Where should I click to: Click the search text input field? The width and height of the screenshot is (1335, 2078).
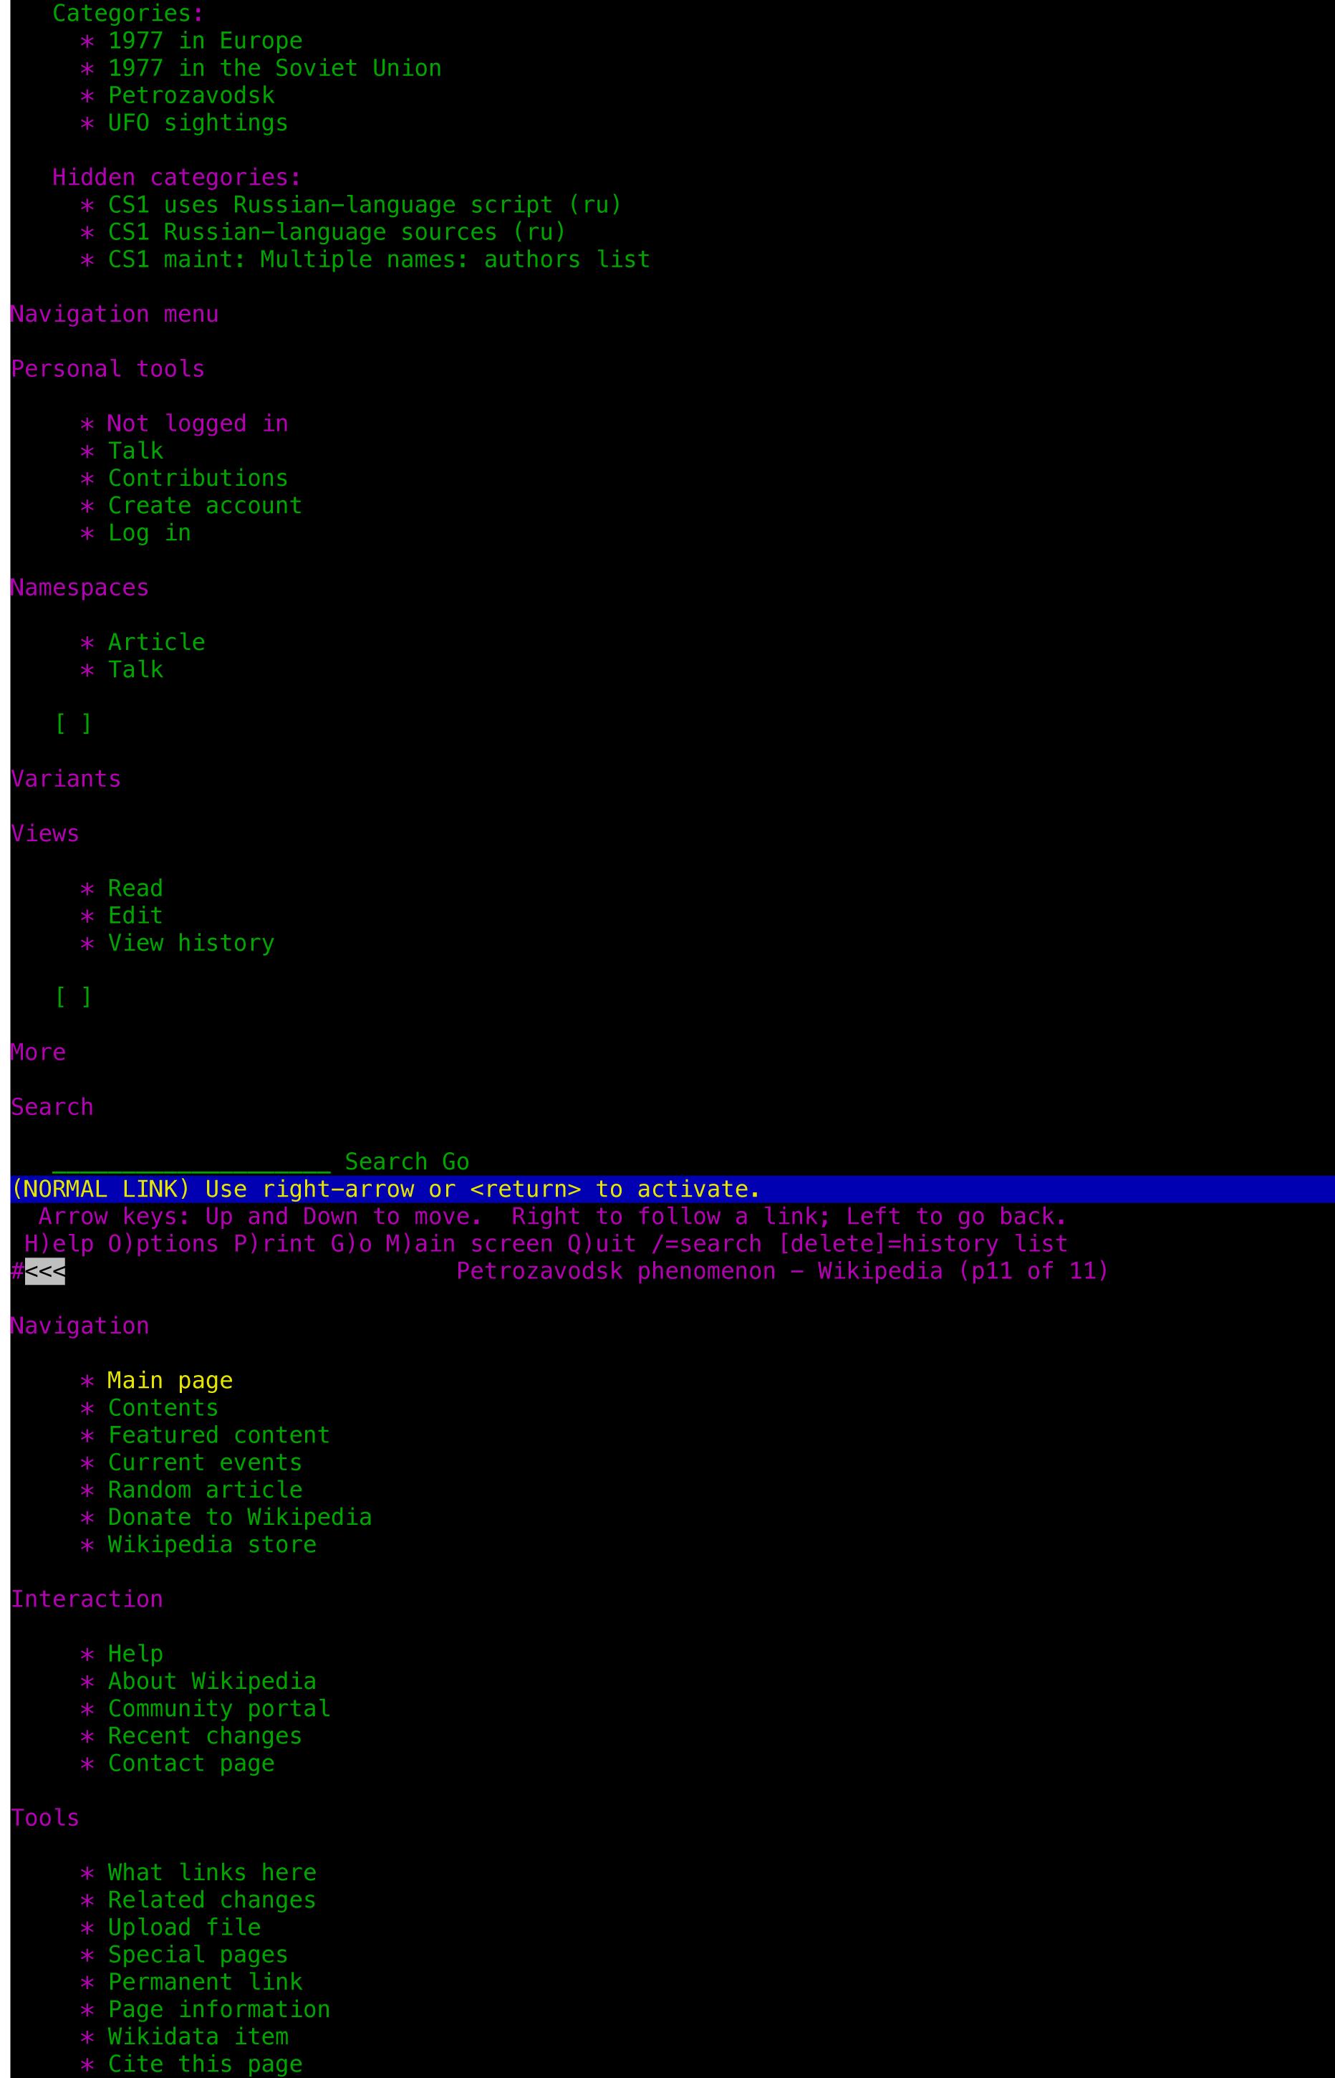point(191,1162)
